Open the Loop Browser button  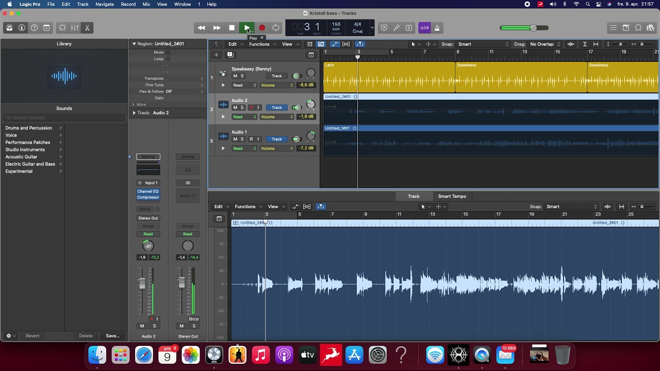[x=638, y=28]
